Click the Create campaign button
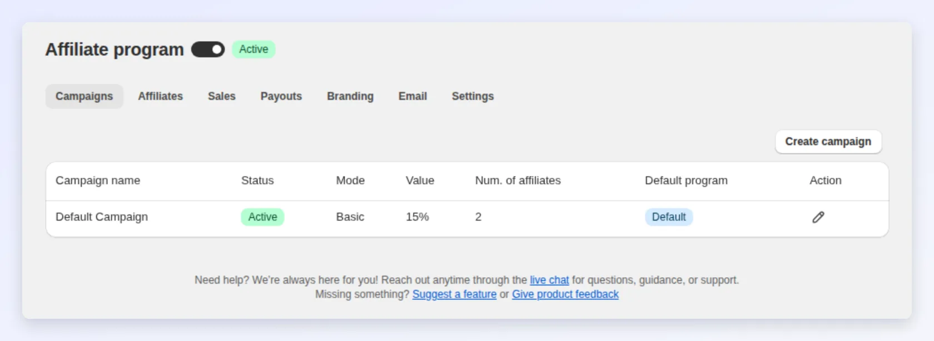The width and height of the screenshot is (934, 341). 828,142
